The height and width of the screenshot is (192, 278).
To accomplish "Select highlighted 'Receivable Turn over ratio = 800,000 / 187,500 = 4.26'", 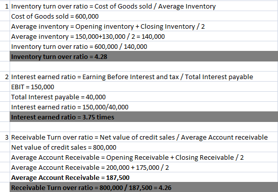I will pos(144,187).
